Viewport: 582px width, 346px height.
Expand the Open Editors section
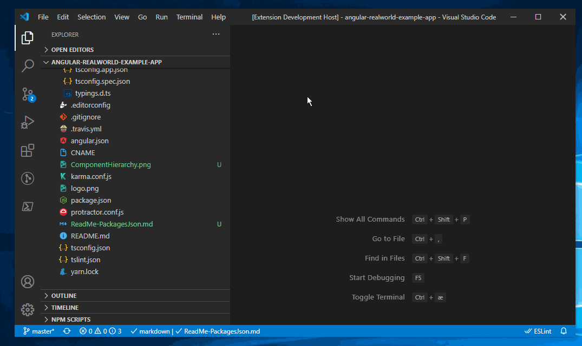coord(135,50)
